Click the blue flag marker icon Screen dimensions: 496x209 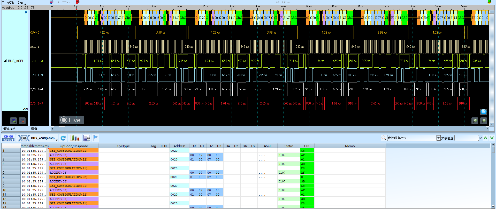(96, 138)
